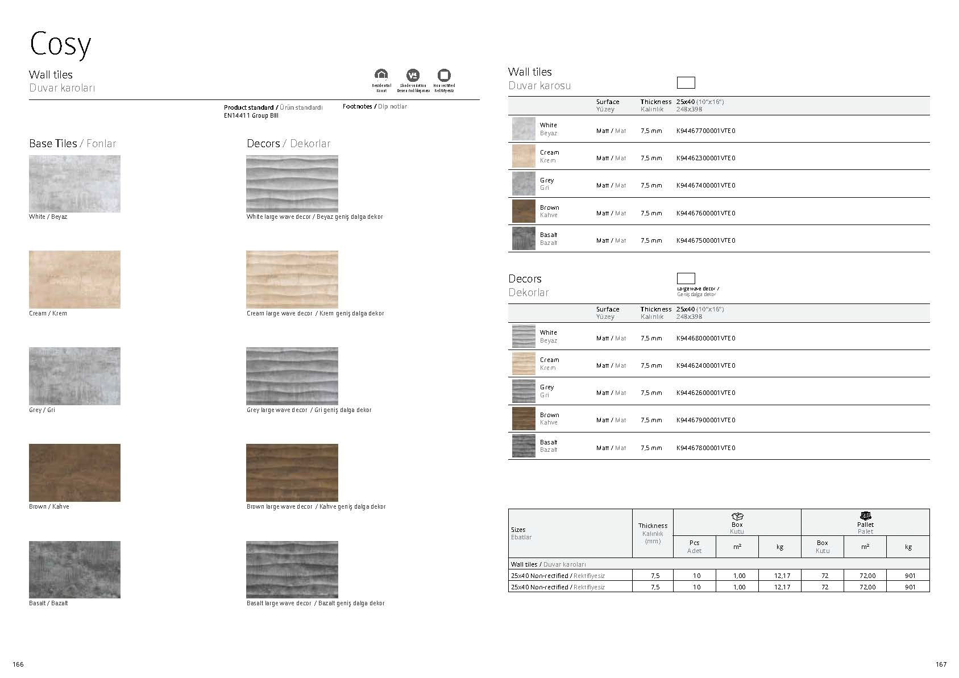
Task: Click product code K94467800001VTE0
Action: pos(705,448)
